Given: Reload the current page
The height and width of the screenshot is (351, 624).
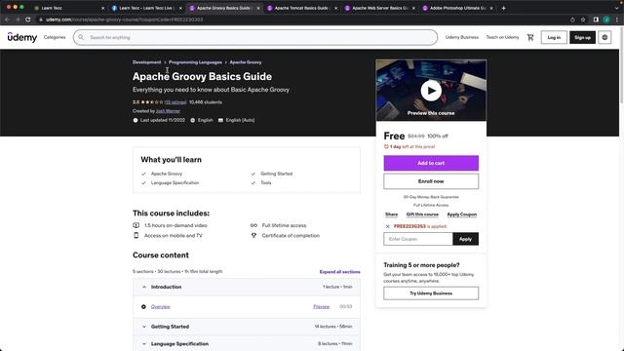Looking at the screenshot, I should click(x=27, y=19).
